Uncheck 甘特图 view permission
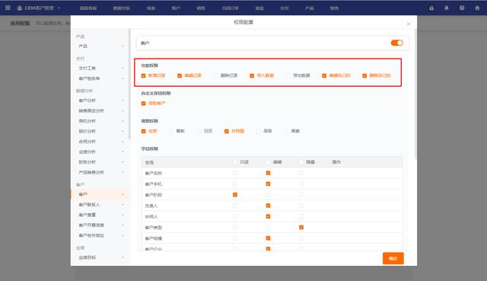Screen dimensions: 487x281 pos(227,131)
